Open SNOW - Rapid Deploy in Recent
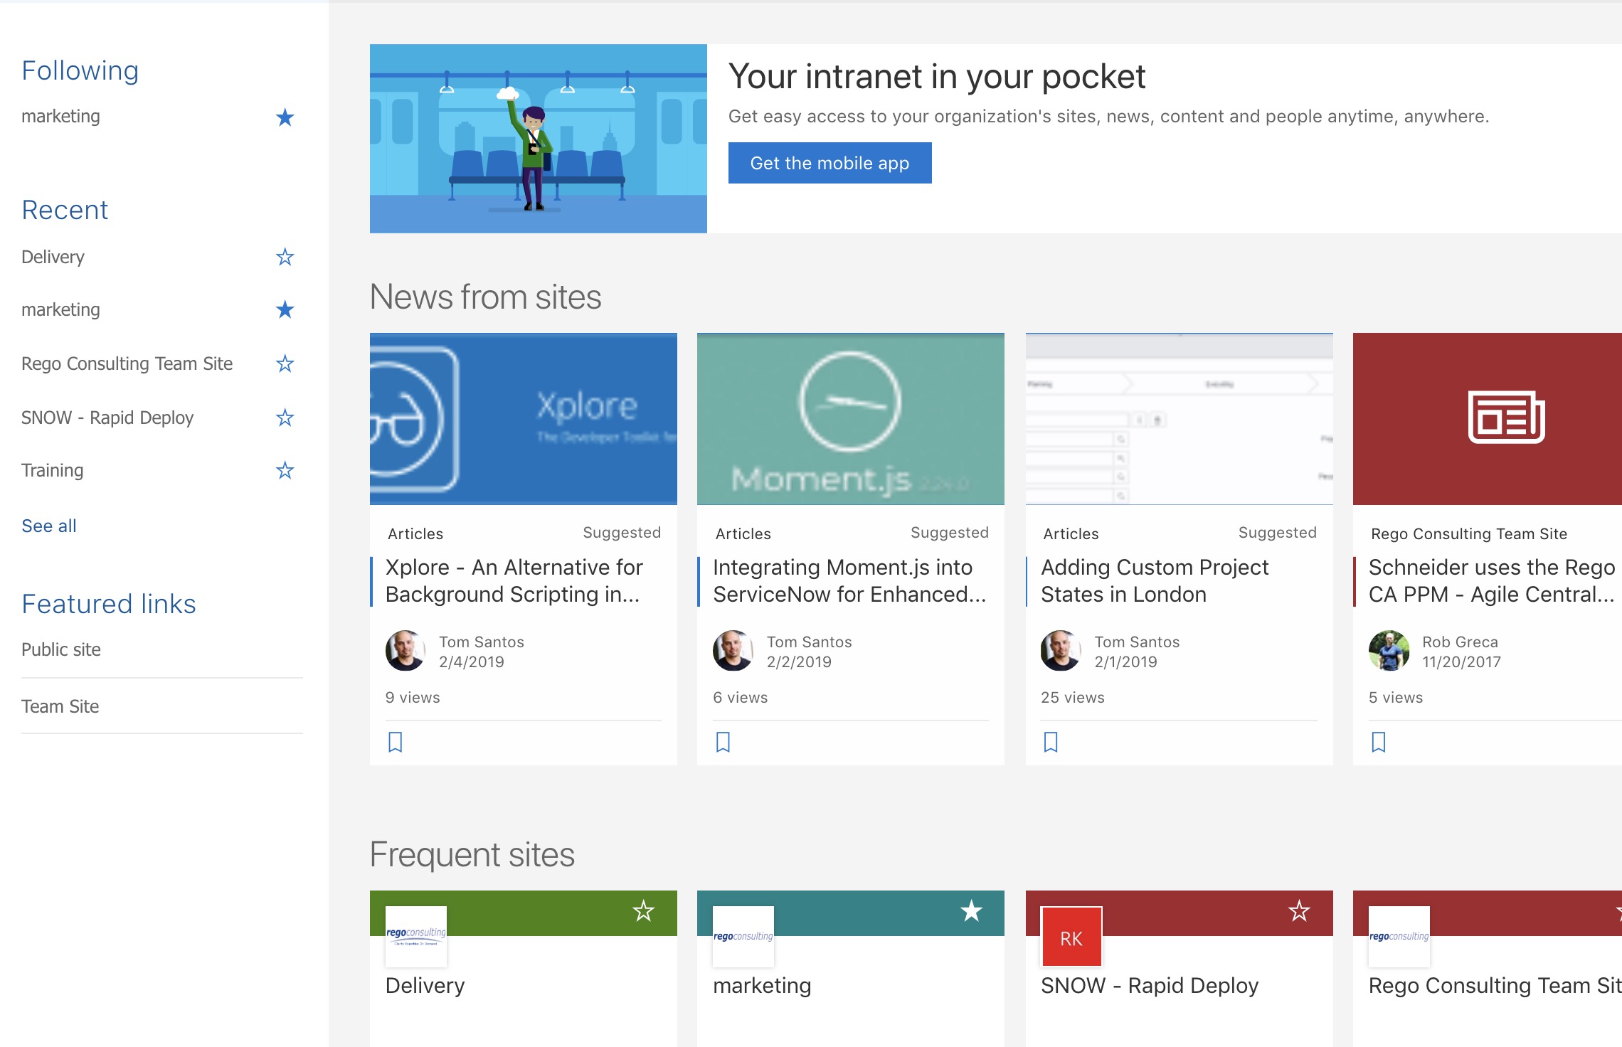This screenshot has height=1047, width=1622. [x=107, y=418]
